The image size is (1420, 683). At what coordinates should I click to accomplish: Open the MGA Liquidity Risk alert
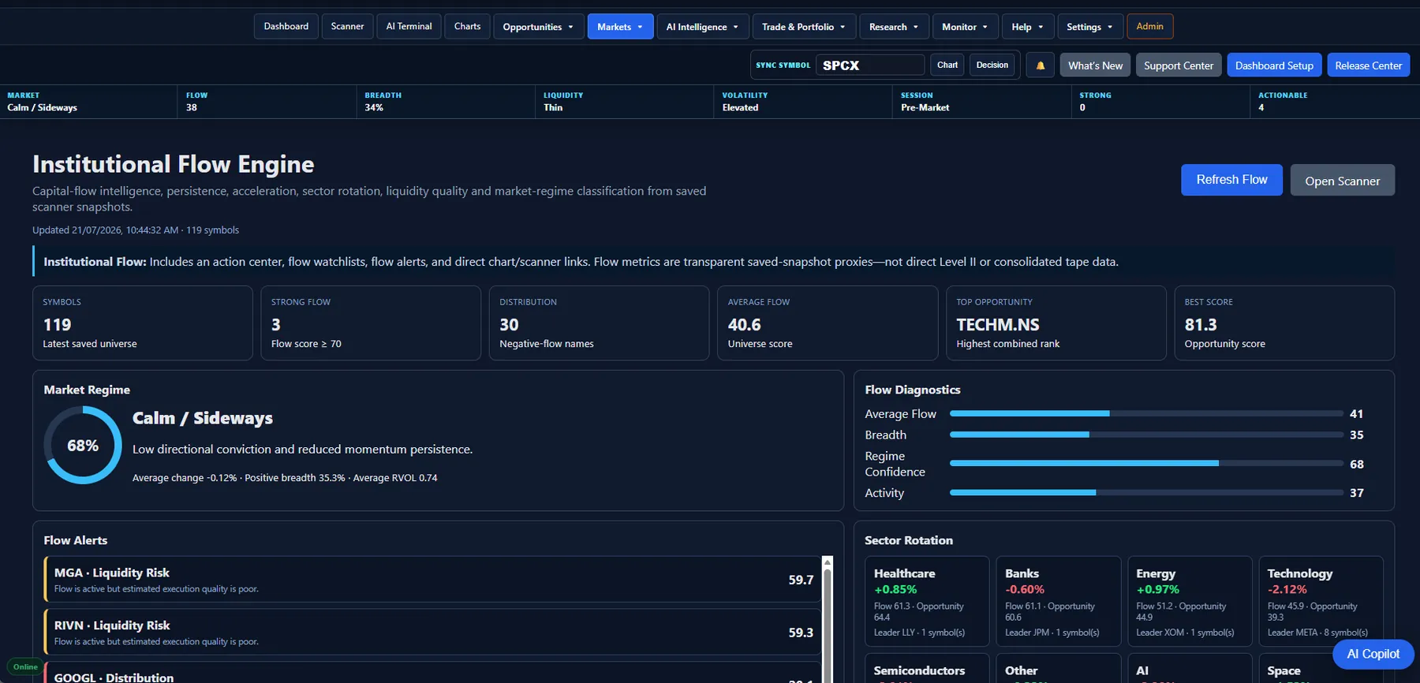(432, 580)
